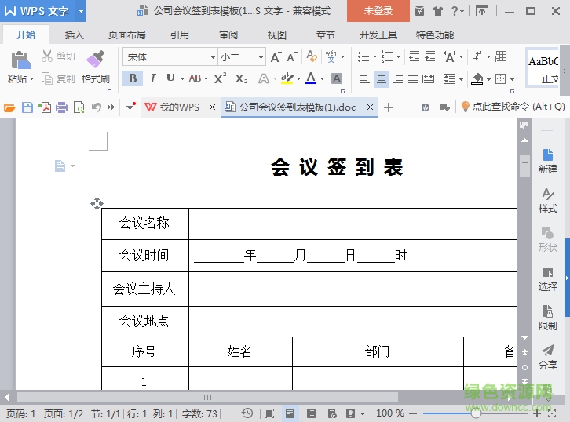Viewport: 570px width, 422px height.
Task: Toggle Italic formatting button
Action: pos(152,78)
